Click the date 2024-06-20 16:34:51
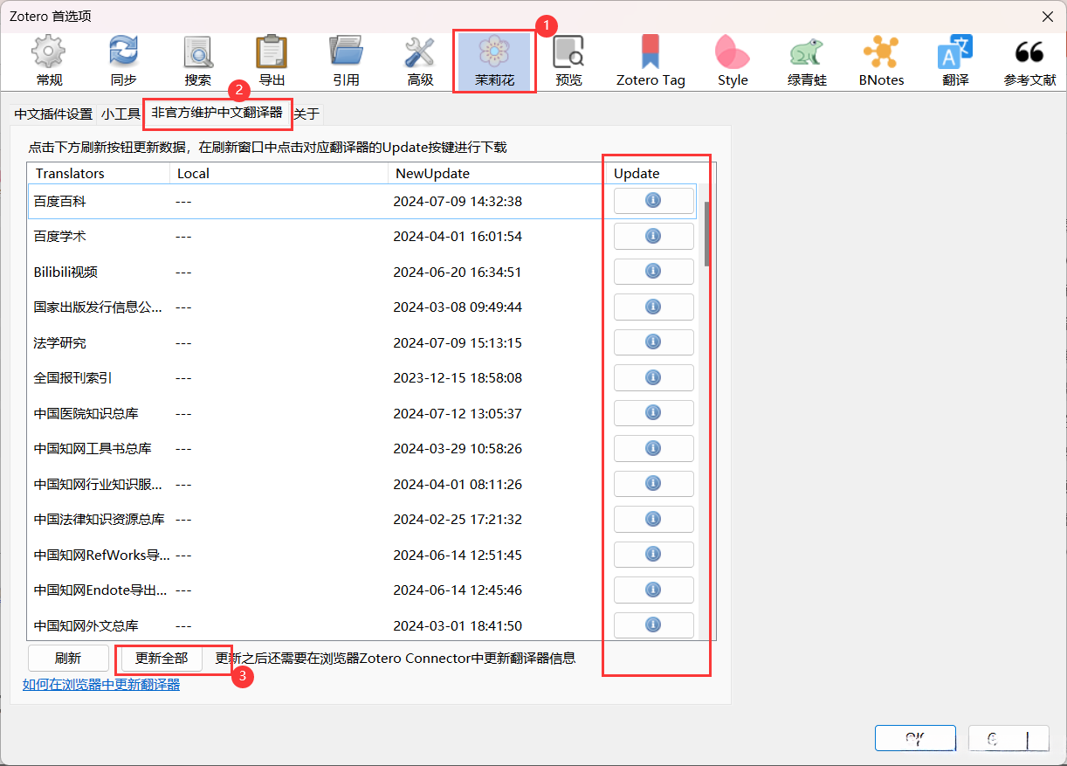This screenshot has width=1067, height=766. coord(458,272)
